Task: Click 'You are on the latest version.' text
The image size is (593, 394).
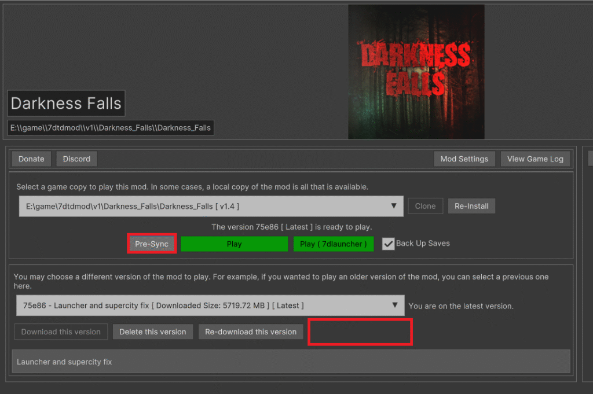Action: pyautogui.click(x=461, y=306)
